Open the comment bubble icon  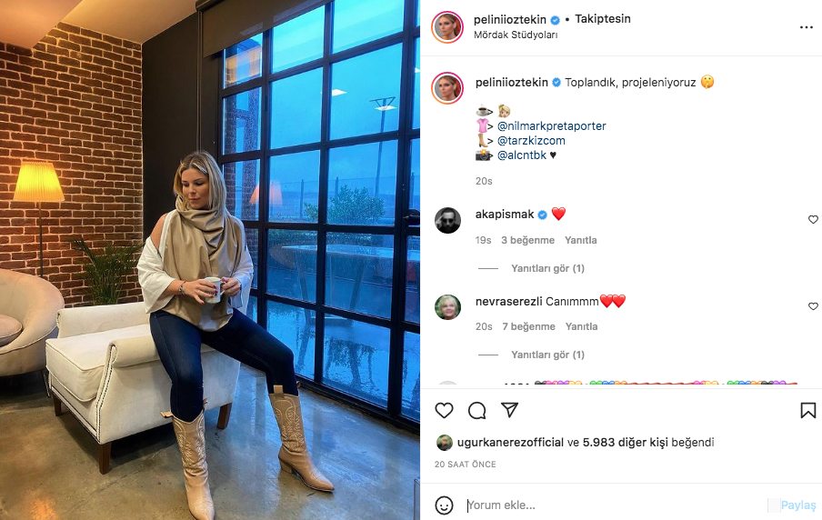click(x=477, y=410)
